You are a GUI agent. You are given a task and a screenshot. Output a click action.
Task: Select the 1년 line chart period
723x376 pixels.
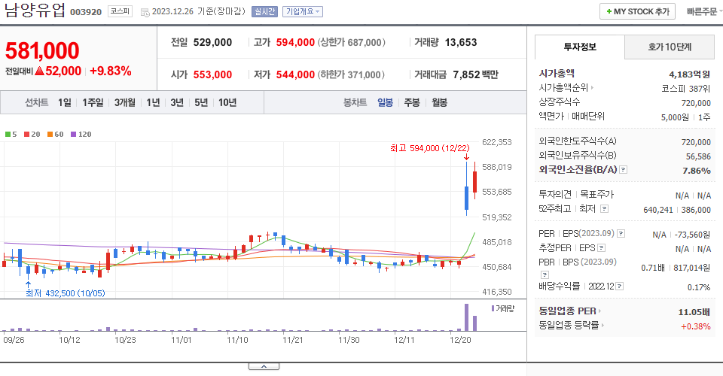pyautogui.click(x=153, y=102)
